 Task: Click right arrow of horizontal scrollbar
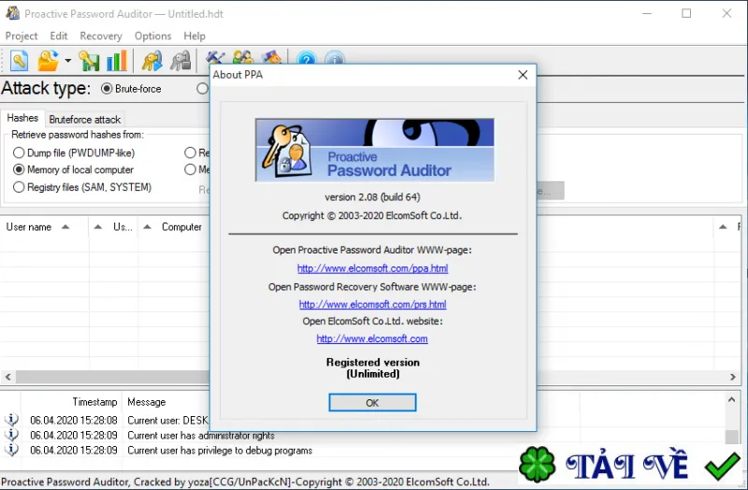[733, 377]
